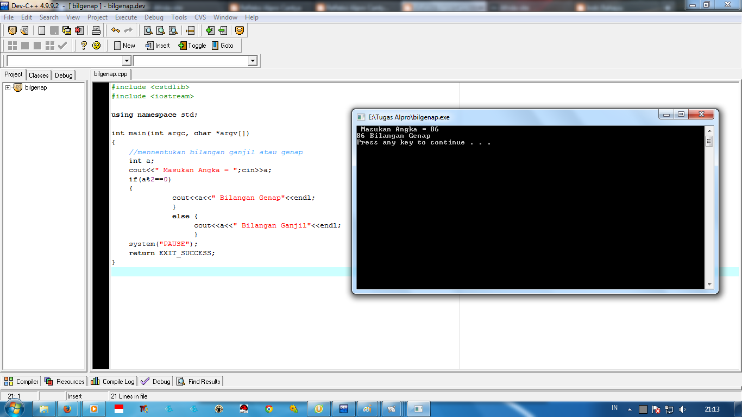Click the bilgenap project tree item

coord(36,87)
